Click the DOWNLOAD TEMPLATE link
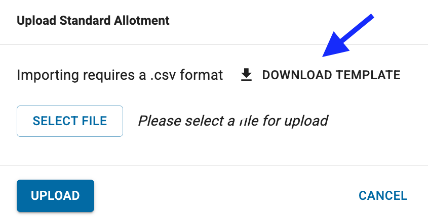The image size is (428, 217). 331,75
